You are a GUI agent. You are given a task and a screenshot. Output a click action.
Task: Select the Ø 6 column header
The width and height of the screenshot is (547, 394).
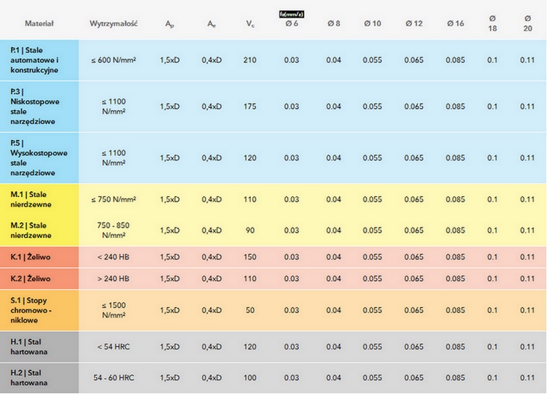[292, 24]
